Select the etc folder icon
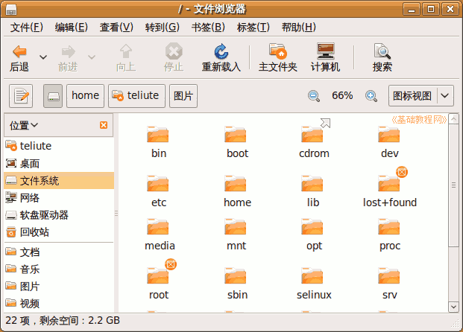Screen dimensions: 463x332 [158, 184]
